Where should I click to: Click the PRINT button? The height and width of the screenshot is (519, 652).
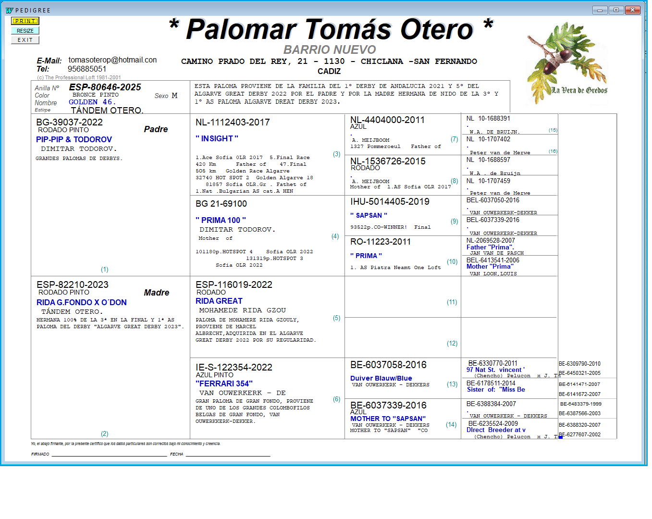[25, 21]
